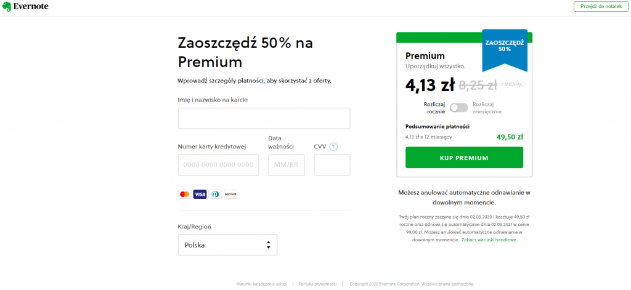631x290 pixels.
Task: Select 'Rozliczaj miesięcznie' billing label
Action: click(x=487, y=108)
